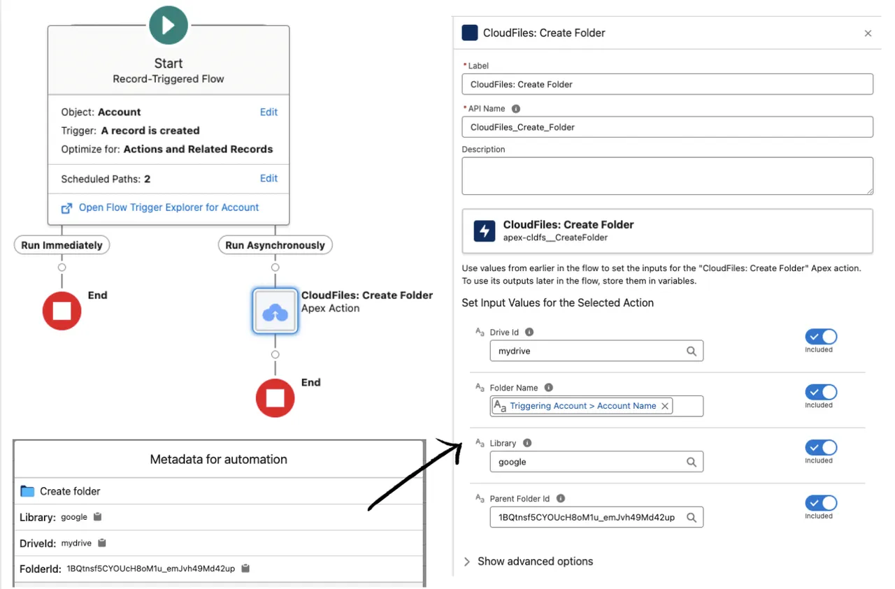Screen dimensions: 895x589
Task: Click Edit next to Scheduled Paths
Action: point(268,178)
